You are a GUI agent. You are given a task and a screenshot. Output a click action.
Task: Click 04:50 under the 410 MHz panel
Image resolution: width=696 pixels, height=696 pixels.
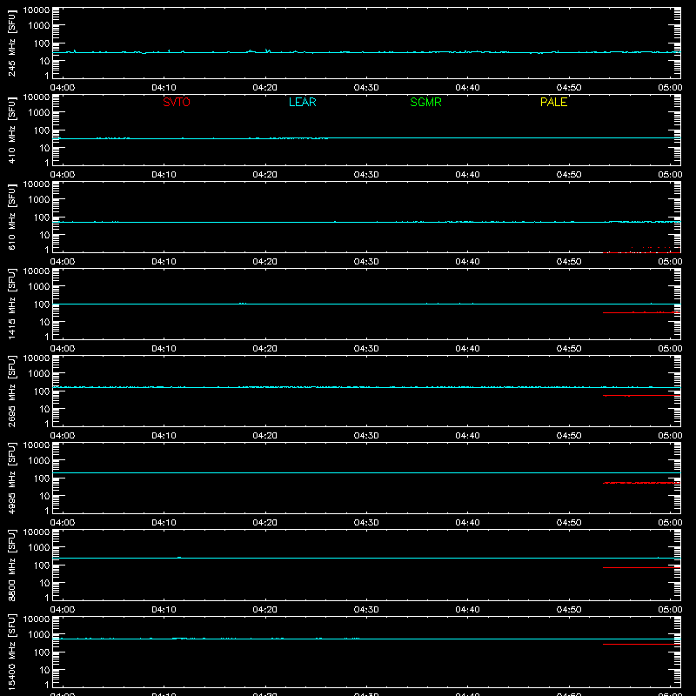pos(569,175)
